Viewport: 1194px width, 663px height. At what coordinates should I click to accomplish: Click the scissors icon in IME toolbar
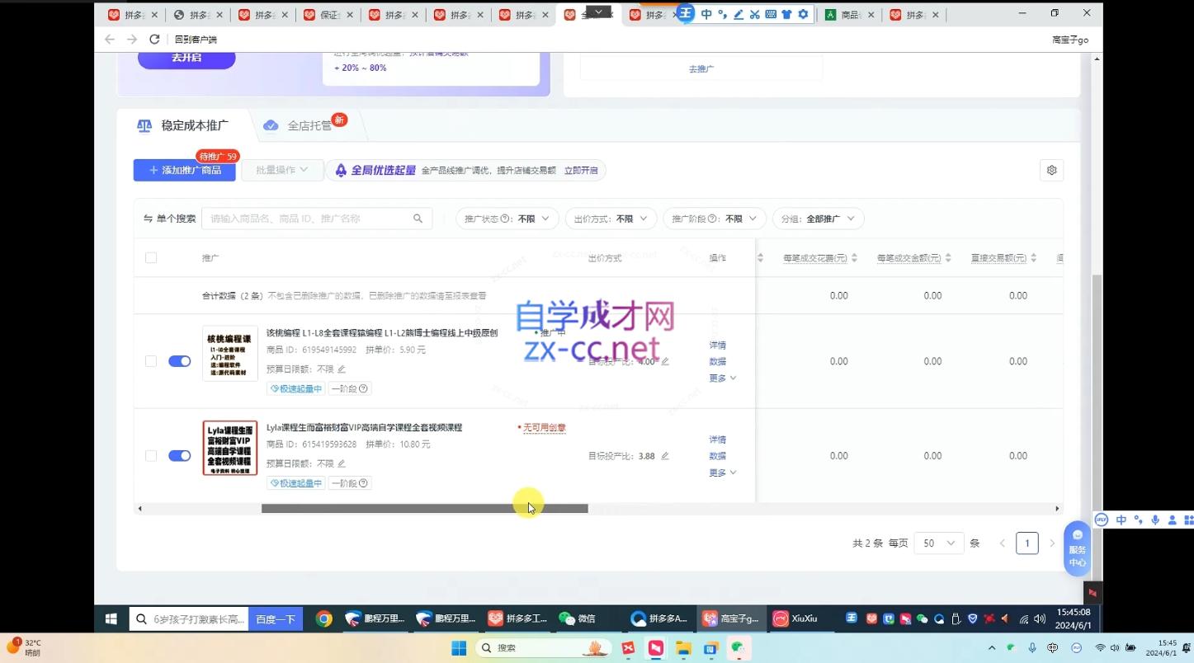point(754,14)
